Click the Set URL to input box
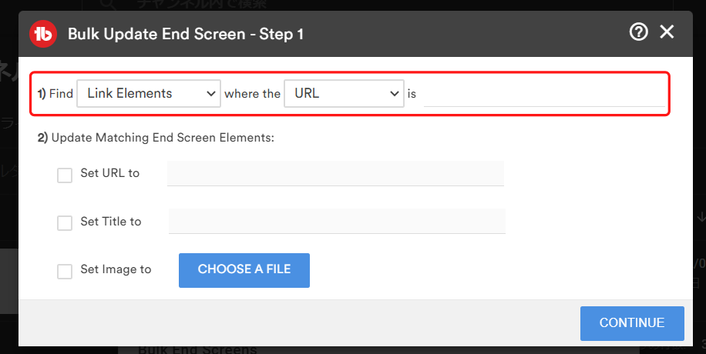Image resolution: width=706 pixels, height=354 pixels. [x=335, y=174]
